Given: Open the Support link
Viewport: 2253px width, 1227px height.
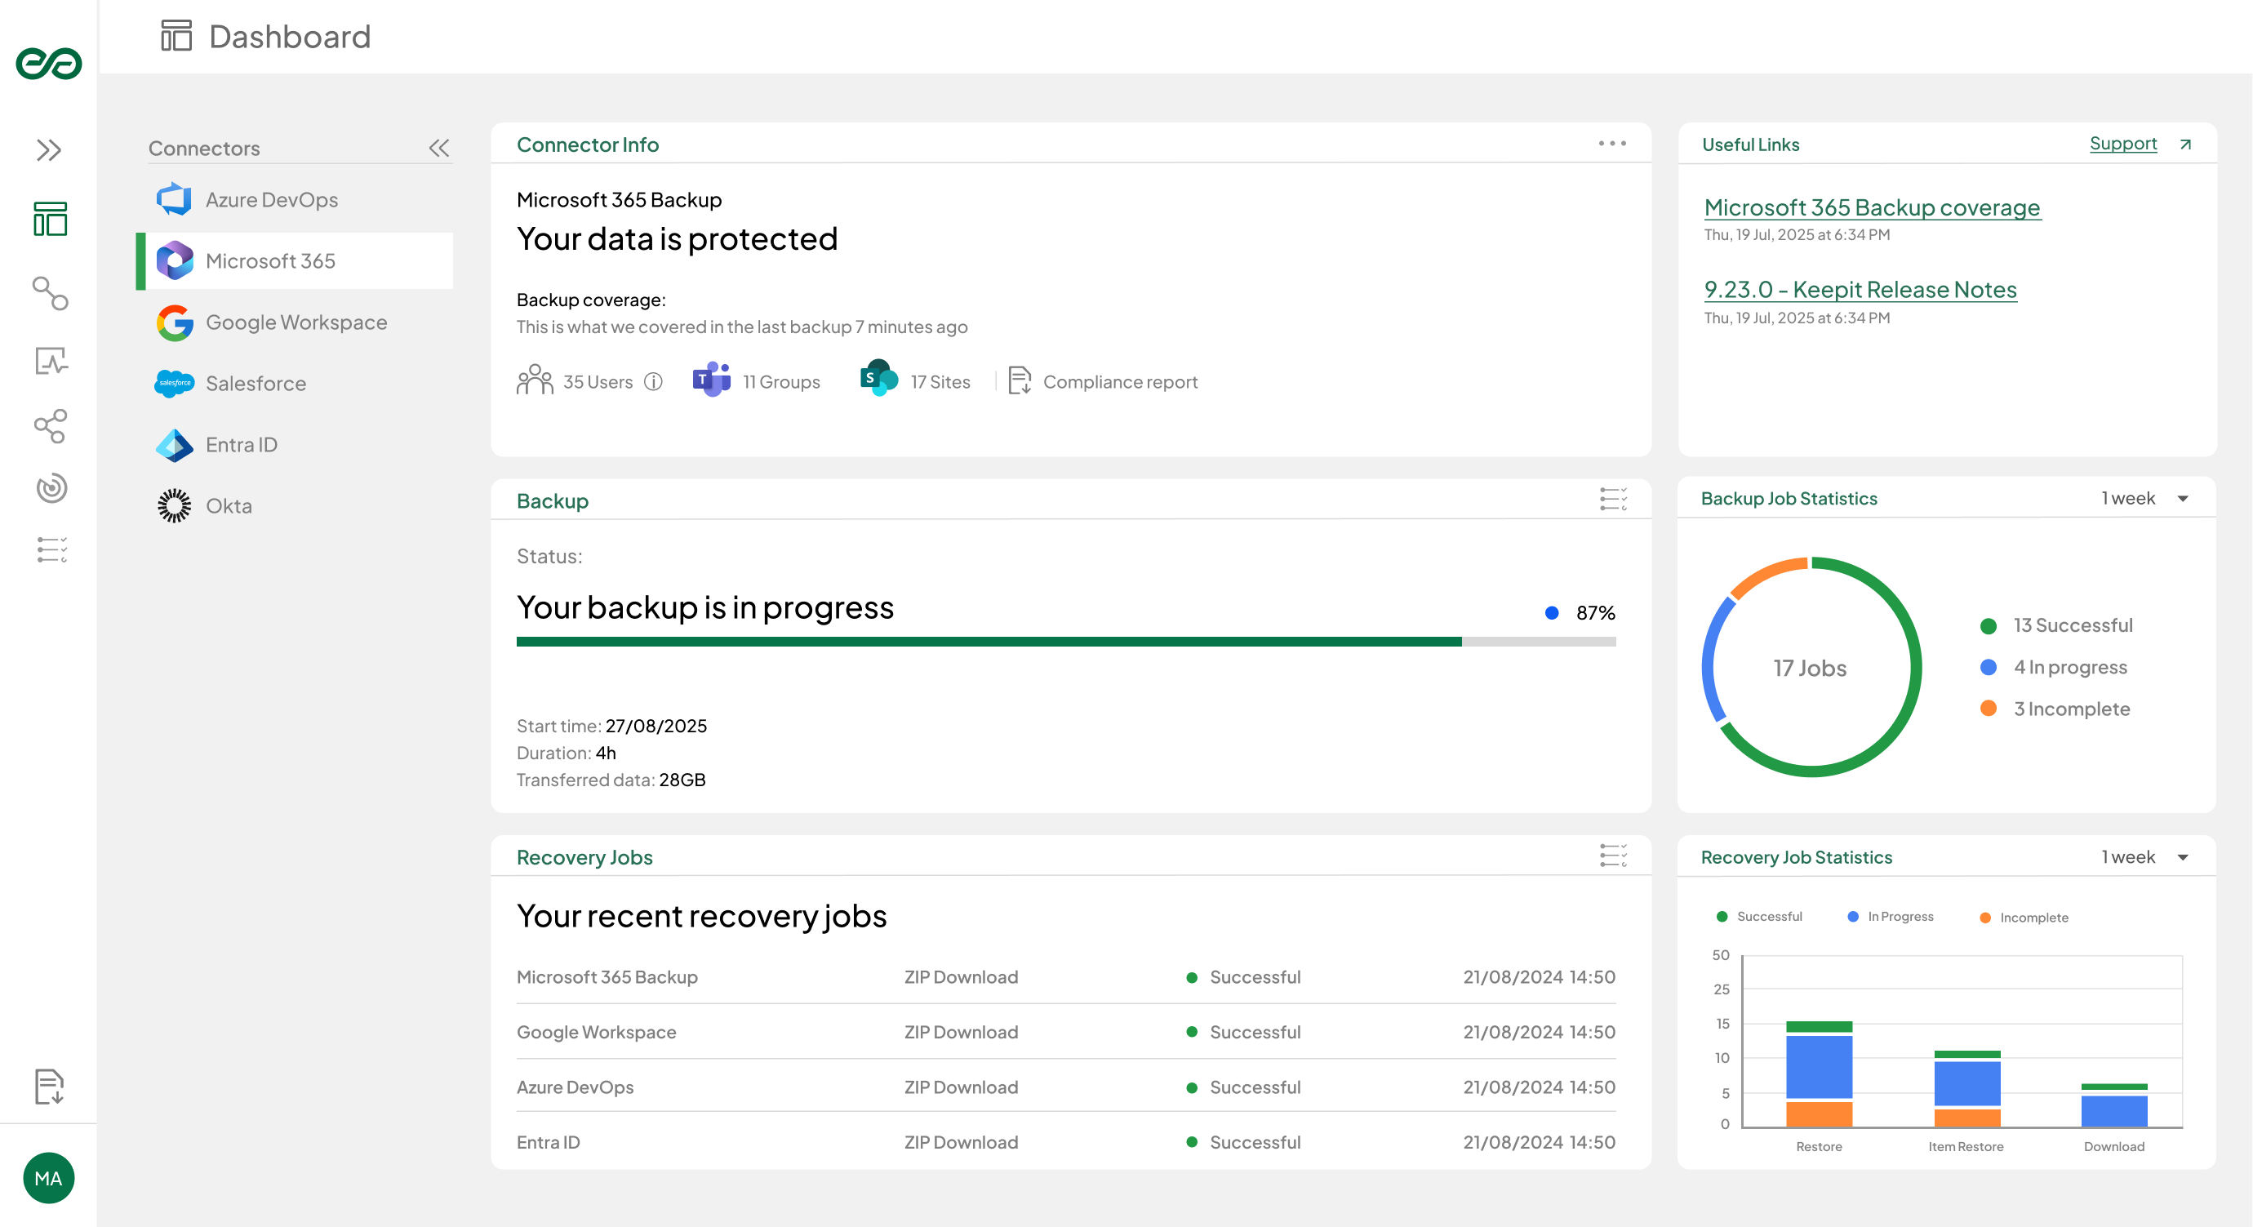Looking at the screenshot, I should (x=2124, y=143).
